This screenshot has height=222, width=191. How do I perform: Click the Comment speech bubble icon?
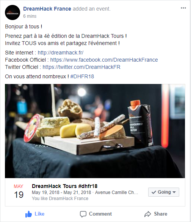[x=83, y=214]
